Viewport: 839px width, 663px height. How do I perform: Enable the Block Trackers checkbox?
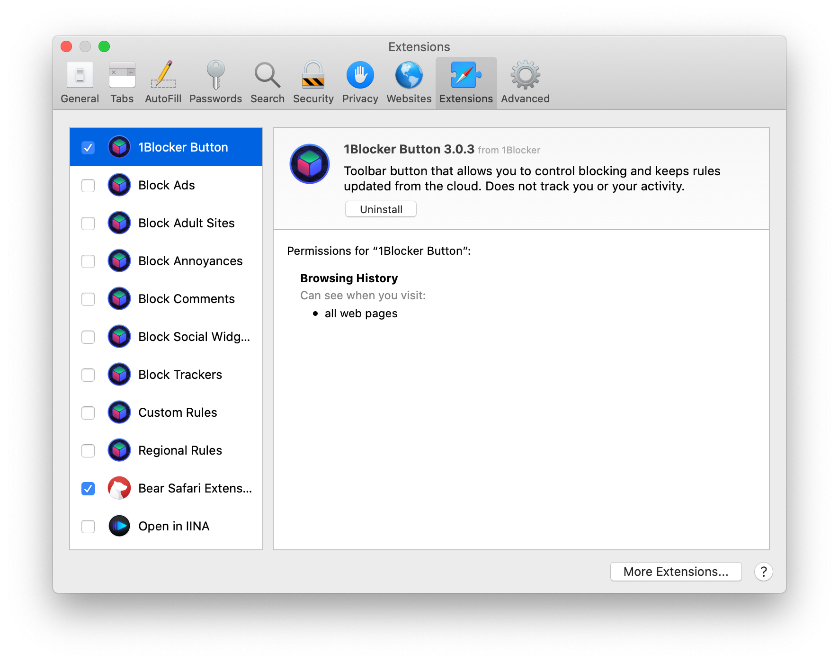click(x=88, y=375)
